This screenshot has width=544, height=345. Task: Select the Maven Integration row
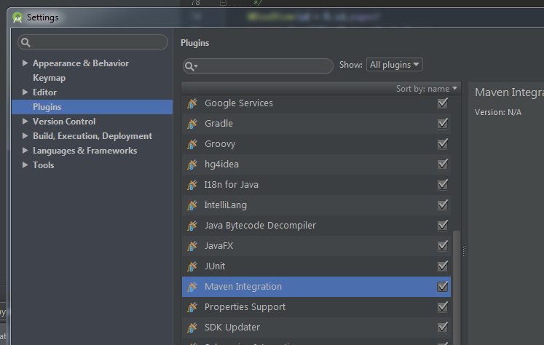[316, 287]
